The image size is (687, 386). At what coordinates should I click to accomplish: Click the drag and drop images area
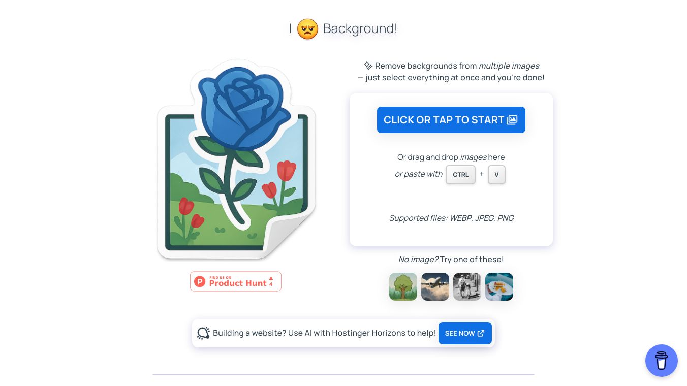click(x=451, y=170)
